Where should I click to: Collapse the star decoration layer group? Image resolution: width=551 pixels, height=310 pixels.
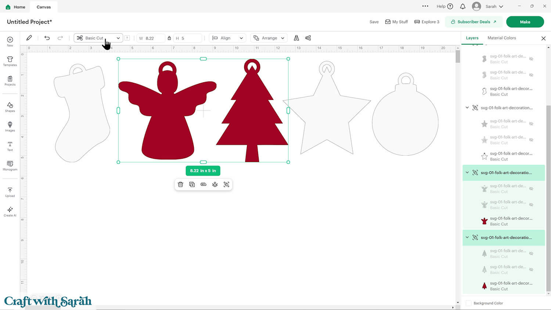point(467,108)
